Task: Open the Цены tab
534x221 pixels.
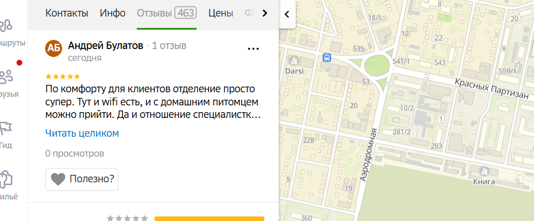Action: coord(221,13)
